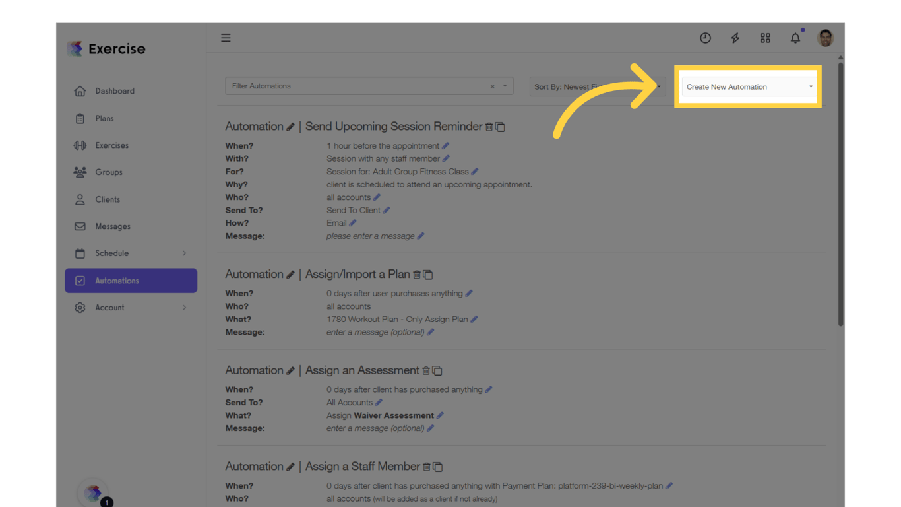Screen dimensions: 901x507
Task: Go to the Clients section
Action: click(109, 199)
